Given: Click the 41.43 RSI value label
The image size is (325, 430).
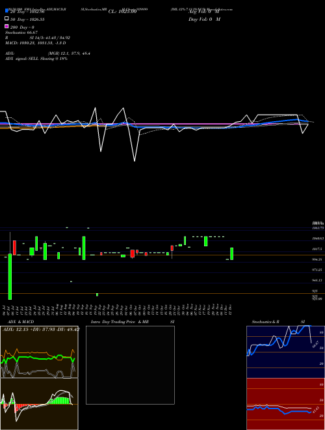Looking at the screenshot, I should pos(315,411).
